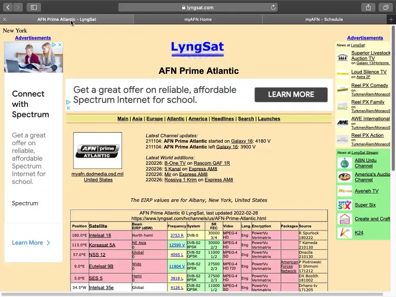Open the B-One TV link
Screen dimensions: 396x297
click(x=175, y=163)
